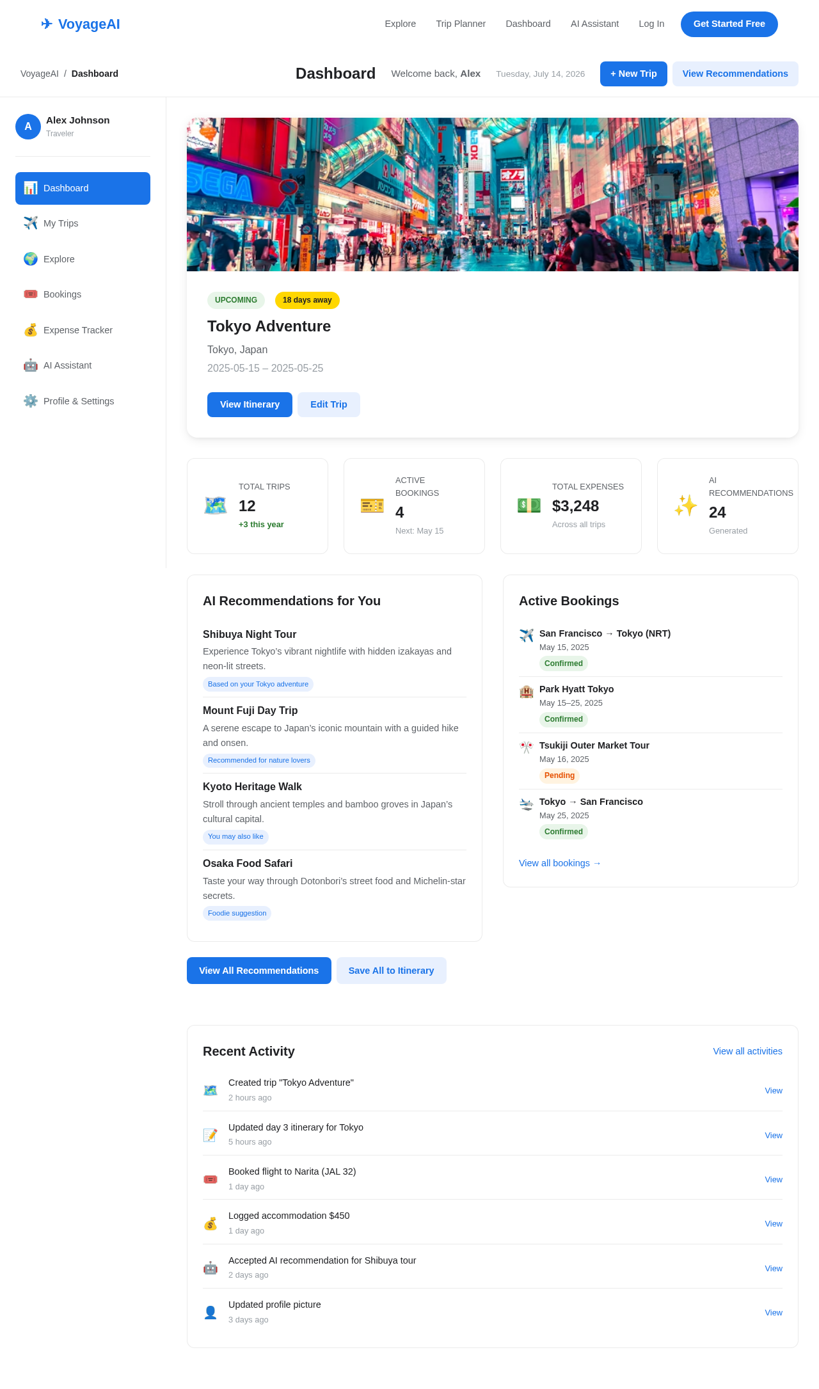The height and width of the screenshot is (1389, 819).
Task: Click the flags icon beside Tsukiji Outer Market Tour
Action: pyautogui.click(x=527, y=747)
